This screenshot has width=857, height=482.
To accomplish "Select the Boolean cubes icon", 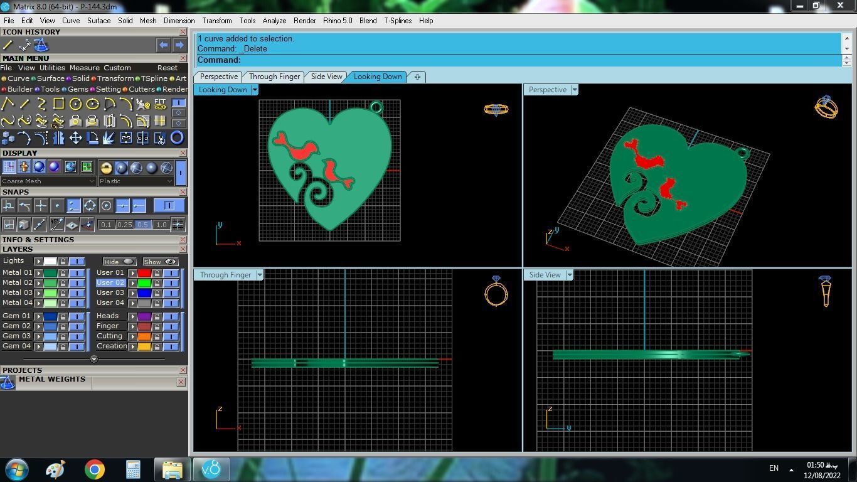I will (x=8, y=137).
